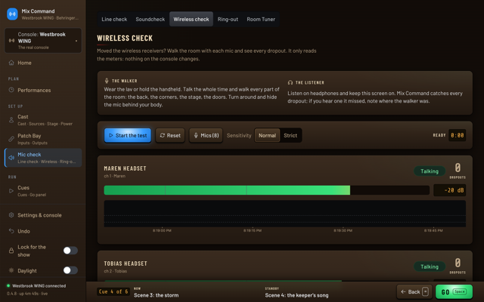Screen dimensions: 484x302
Task: Open Cast via the person icon
Action: click(11, 120)
